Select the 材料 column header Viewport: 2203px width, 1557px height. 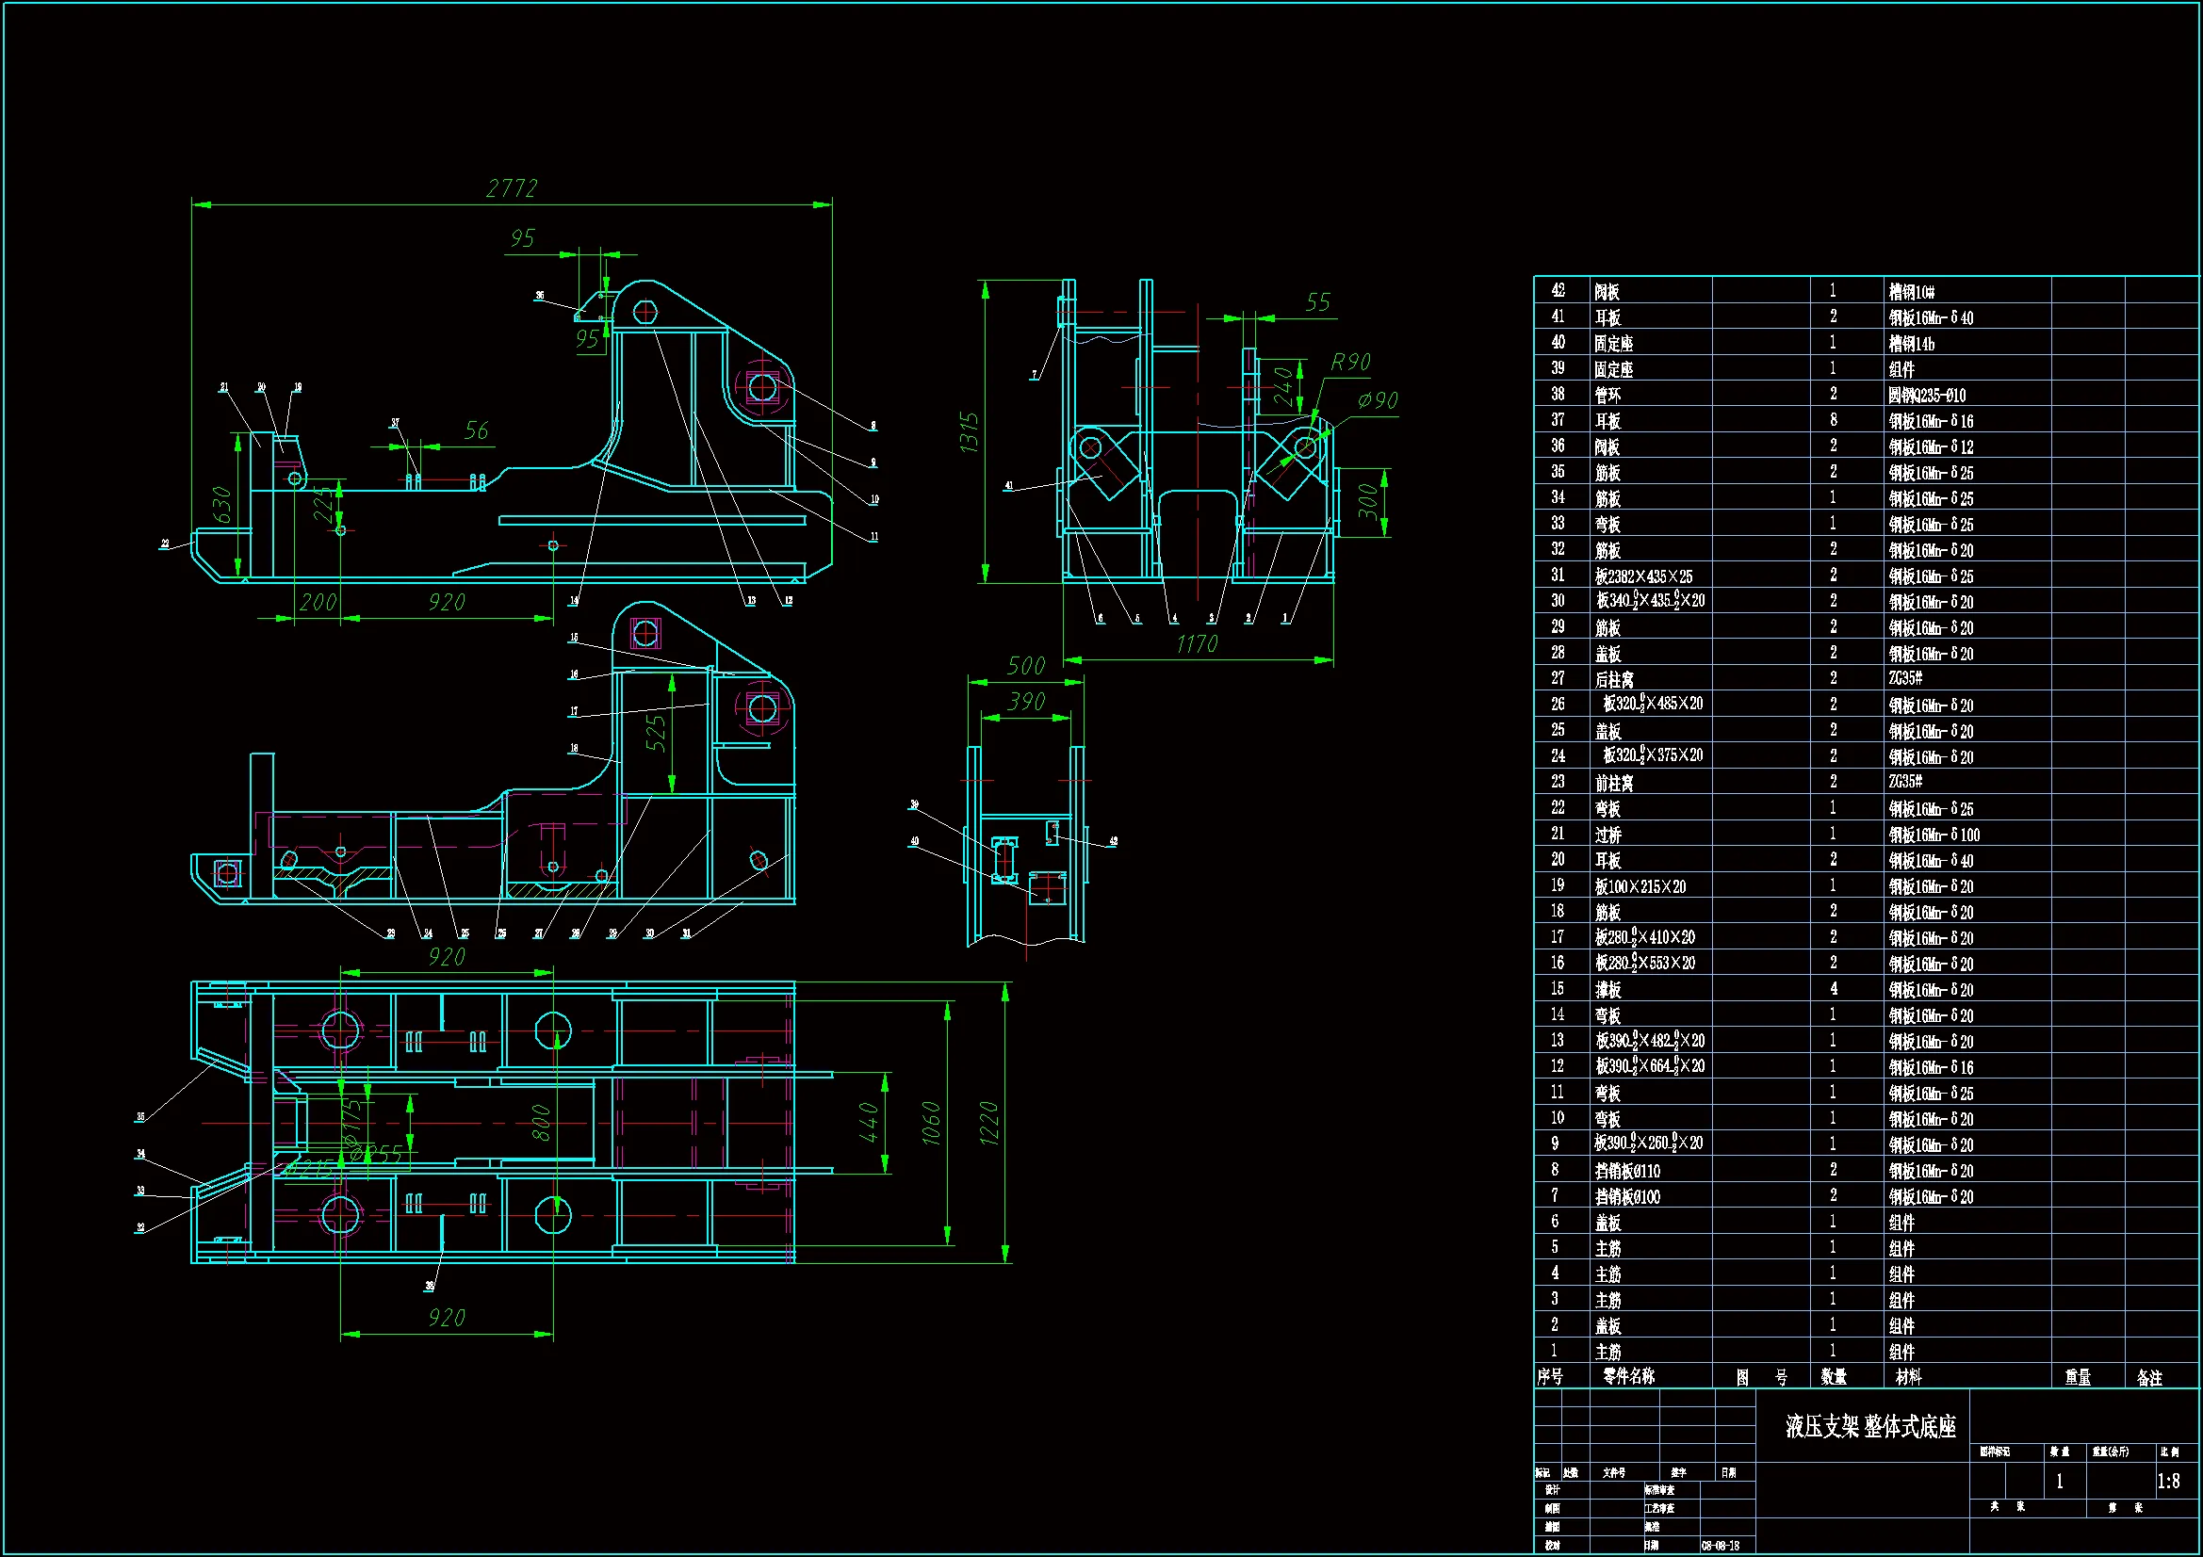[1908, 1377]
